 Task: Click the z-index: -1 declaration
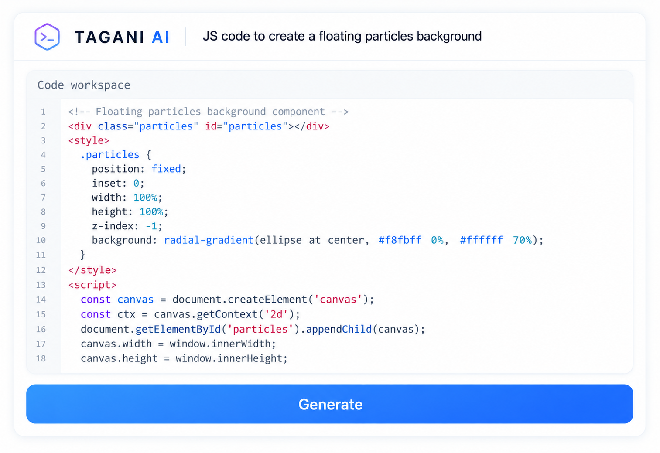pos(127,226)
